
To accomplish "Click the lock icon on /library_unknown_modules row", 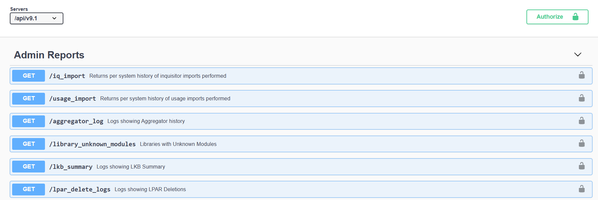I will pos(582,143).
